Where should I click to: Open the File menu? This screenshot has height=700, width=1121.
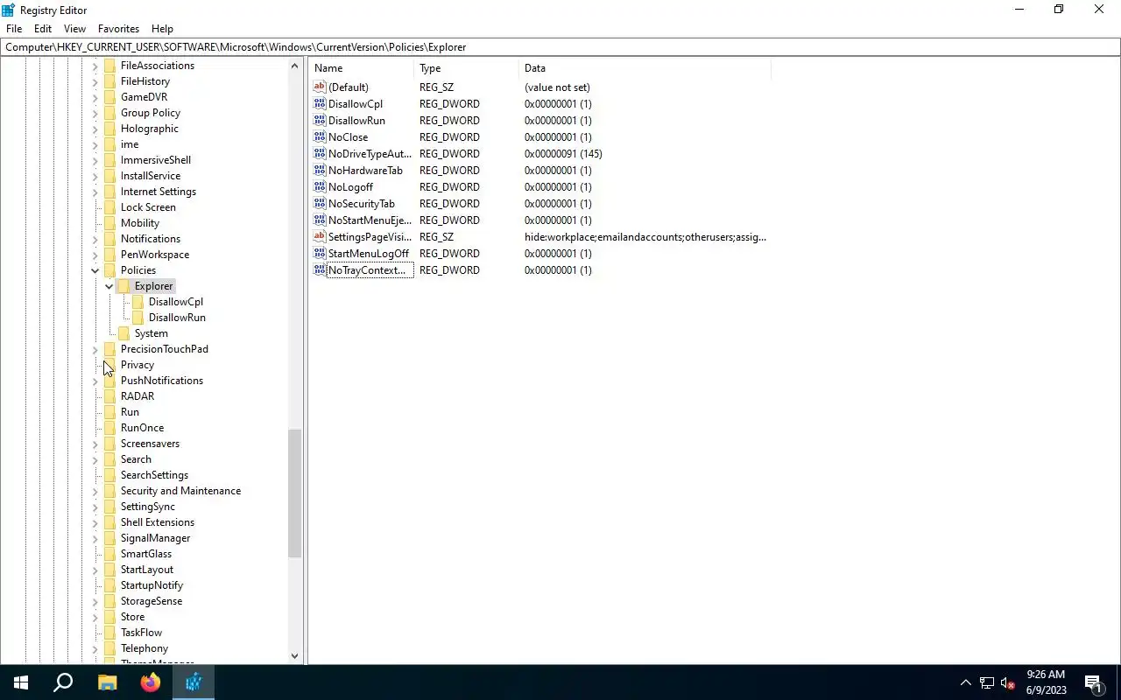[14, 28]
